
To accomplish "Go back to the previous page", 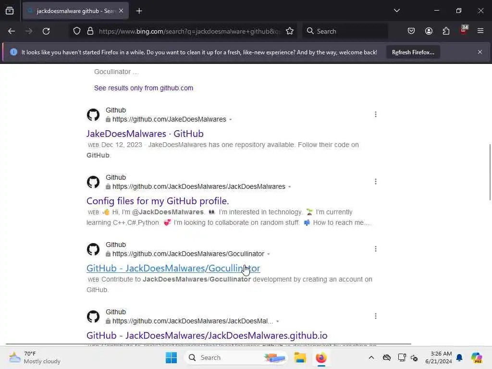I will click(x=12, y=31).
